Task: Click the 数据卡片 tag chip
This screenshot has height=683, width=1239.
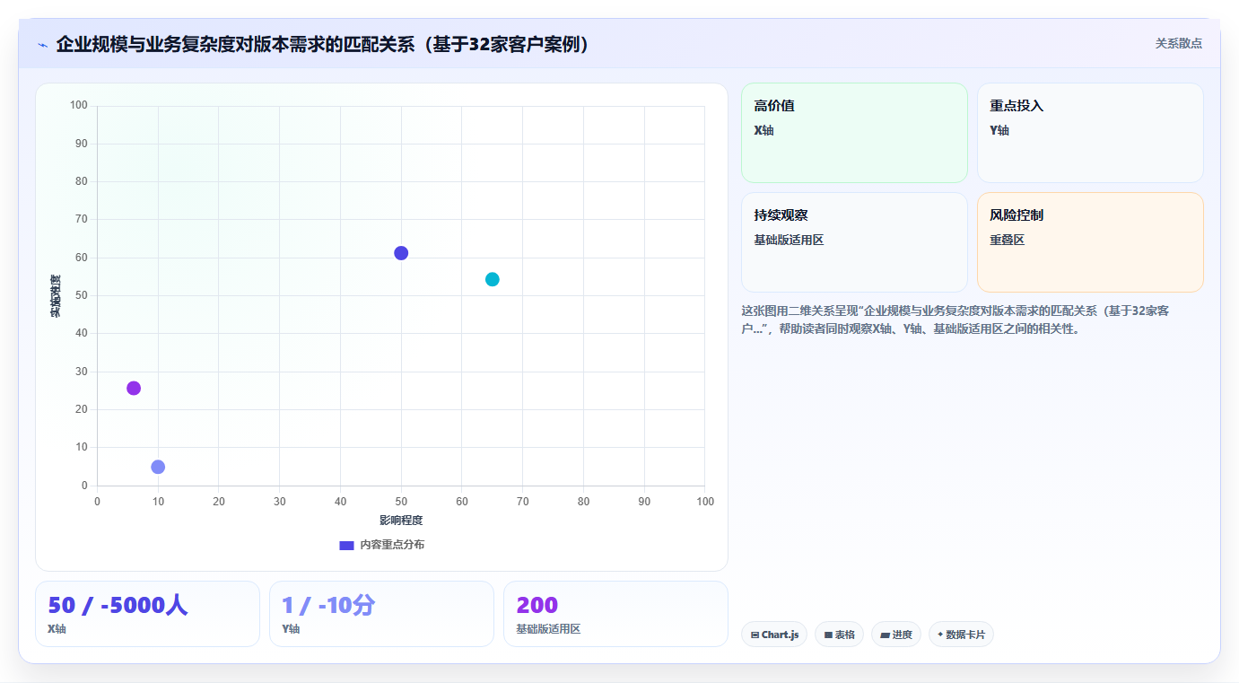Action: pyautogui.click(x=961, y=635)
